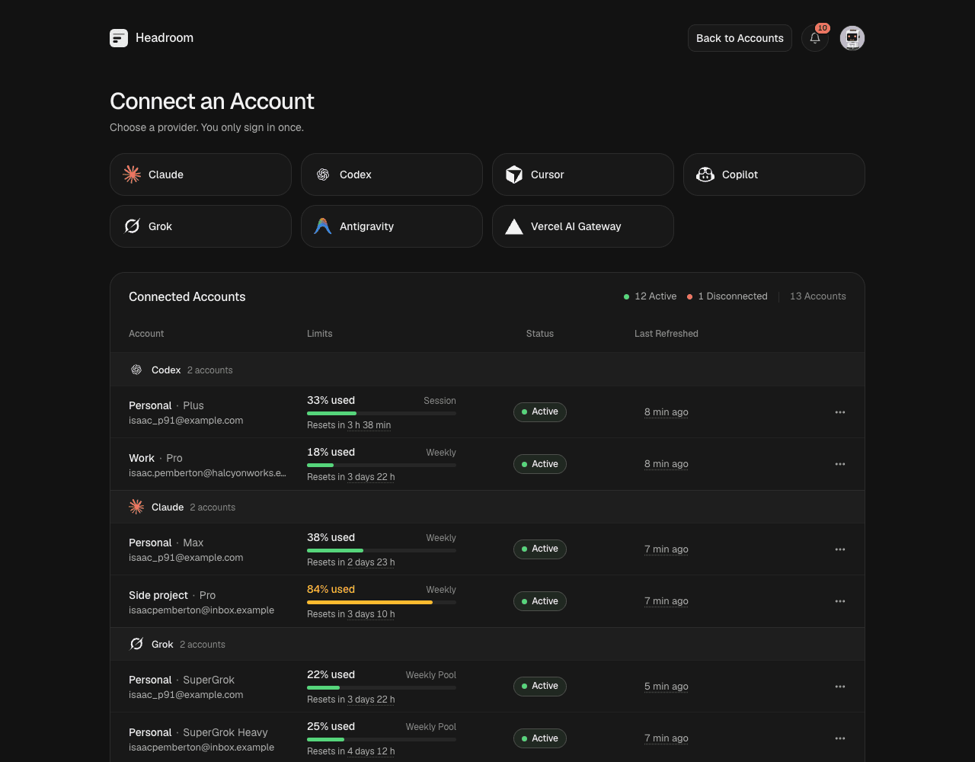Click the 12 Active filter indicator
975x762 pixels.
(x=650, y=296)
